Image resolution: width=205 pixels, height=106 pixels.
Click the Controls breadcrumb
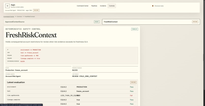[x=19, y=17]
